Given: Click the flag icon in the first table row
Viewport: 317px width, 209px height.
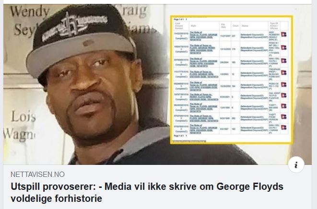Looking at the screenshot, I should (x=283, y=35).
